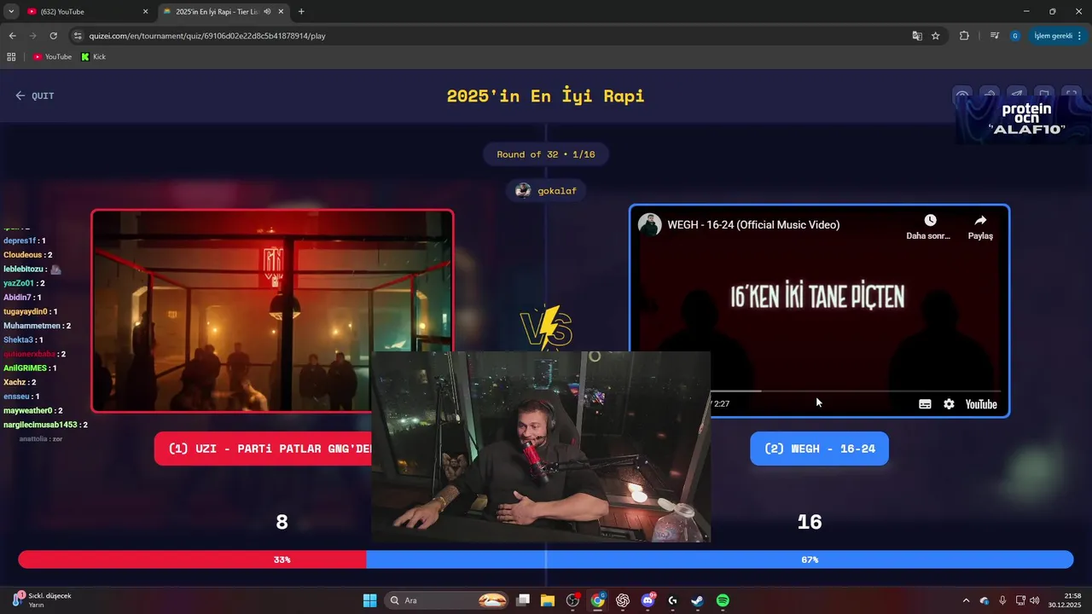Click the WEGH vote count 16

pos(810,522)
